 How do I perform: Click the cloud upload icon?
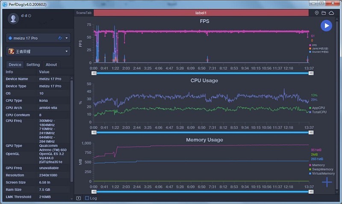[331, 13]
